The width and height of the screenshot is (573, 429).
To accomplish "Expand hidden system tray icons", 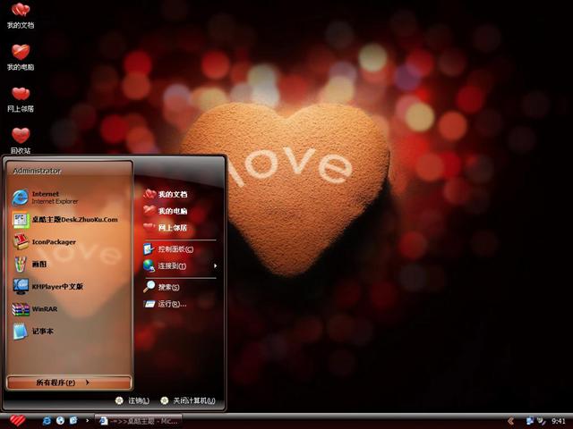I will 511,421.
